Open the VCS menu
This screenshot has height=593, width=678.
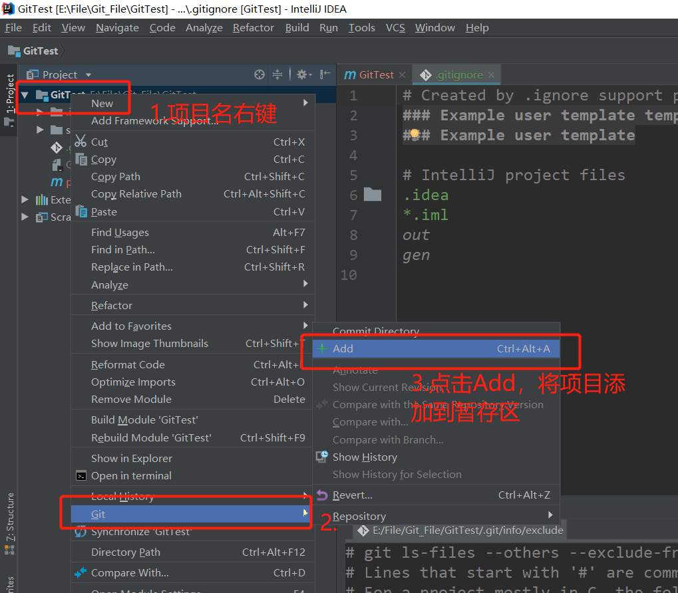click(x=395, y=28)
